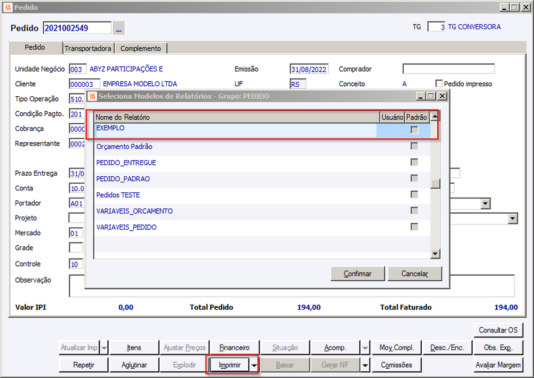This screenshot has height=378, width=534.
Task: Close the Seleciona Modelos de Relatórios dialog
Action: tap(442, 96)
